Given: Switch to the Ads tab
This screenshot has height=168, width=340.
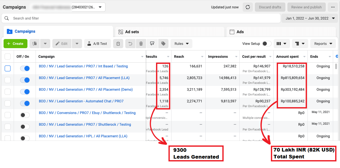Looking at the screenshot, I should [x=240, y=32].
